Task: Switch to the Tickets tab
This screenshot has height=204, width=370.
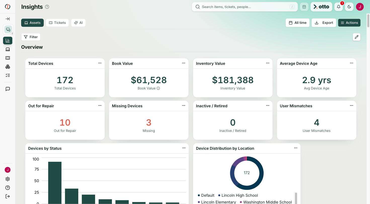Action: tap(57, 23)
